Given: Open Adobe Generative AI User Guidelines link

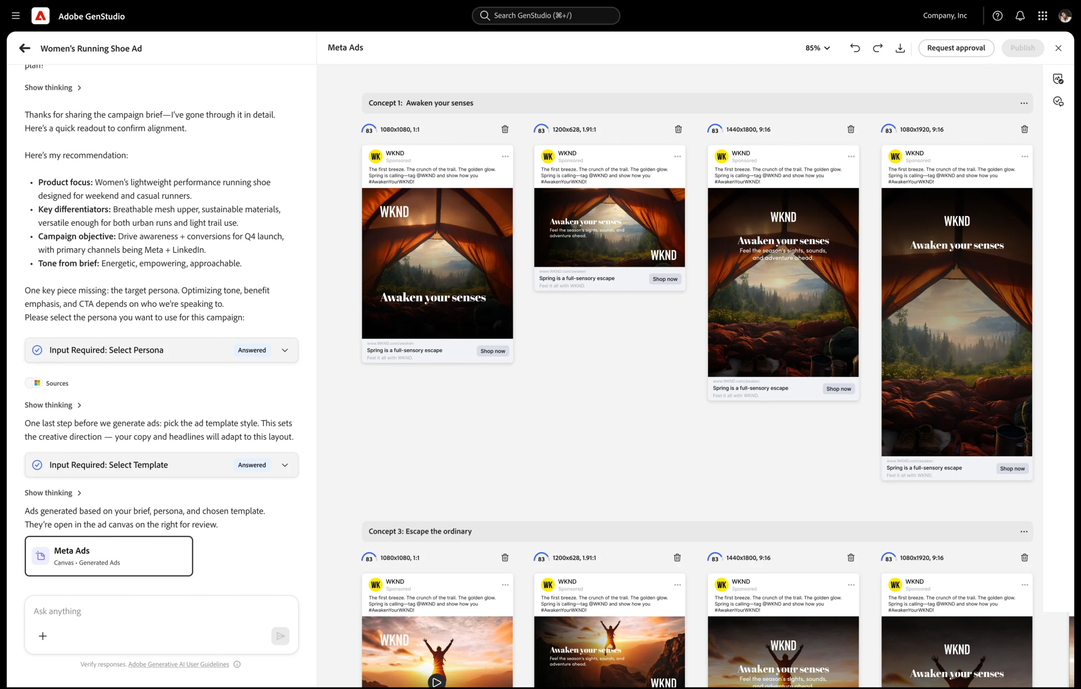Looking at the screenshot, I should coord(178,665).
